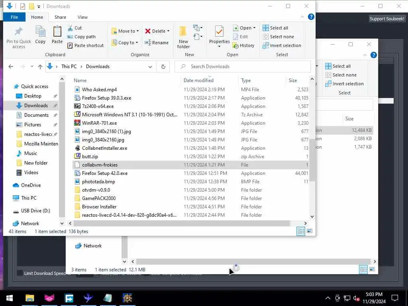408x306 pixels.
Task: Click the History command
Action: (243, 45)
